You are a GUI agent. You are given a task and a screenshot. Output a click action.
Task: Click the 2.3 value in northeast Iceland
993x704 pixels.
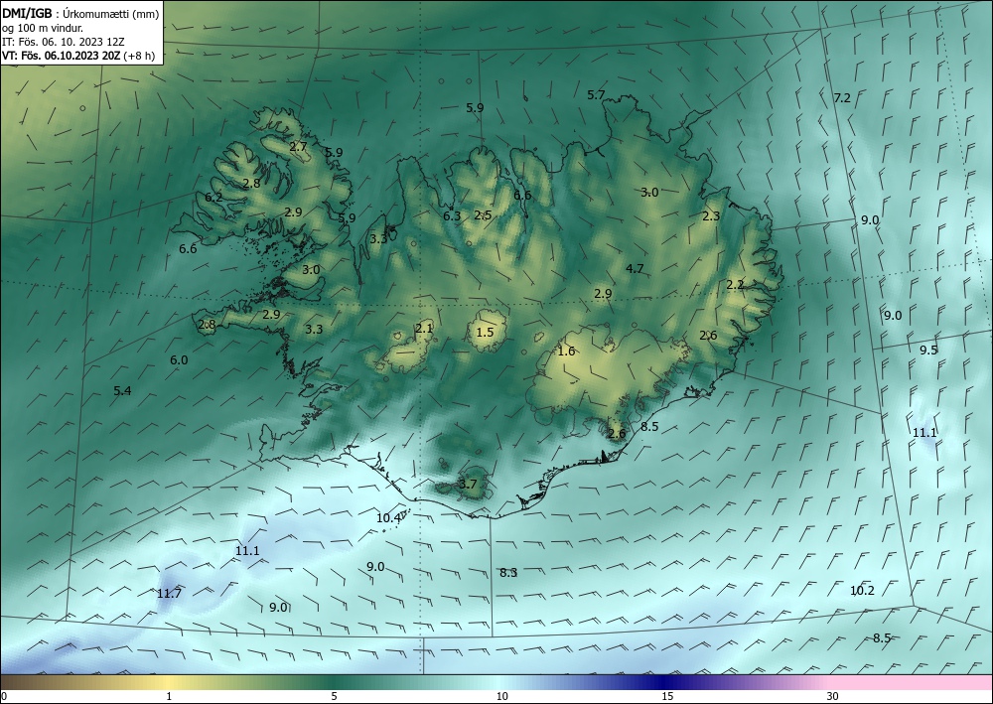pyautogui.click(x=711, y=215)
